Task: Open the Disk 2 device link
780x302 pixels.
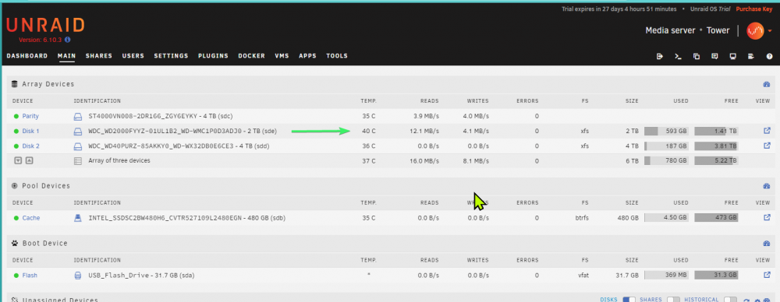Action: [31, 146]
